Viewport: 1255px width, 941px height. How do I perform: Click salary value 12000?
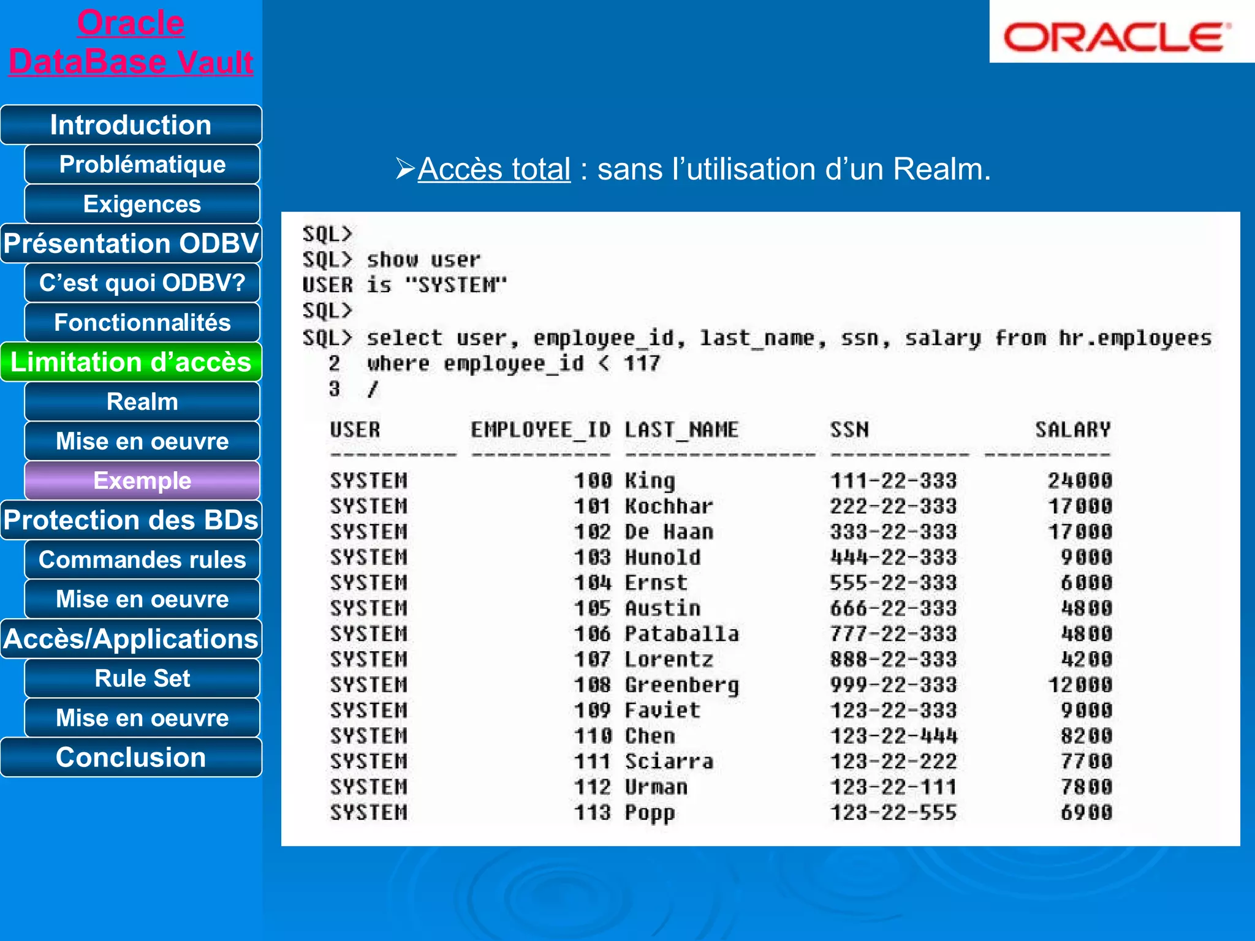click(1080, 685)
